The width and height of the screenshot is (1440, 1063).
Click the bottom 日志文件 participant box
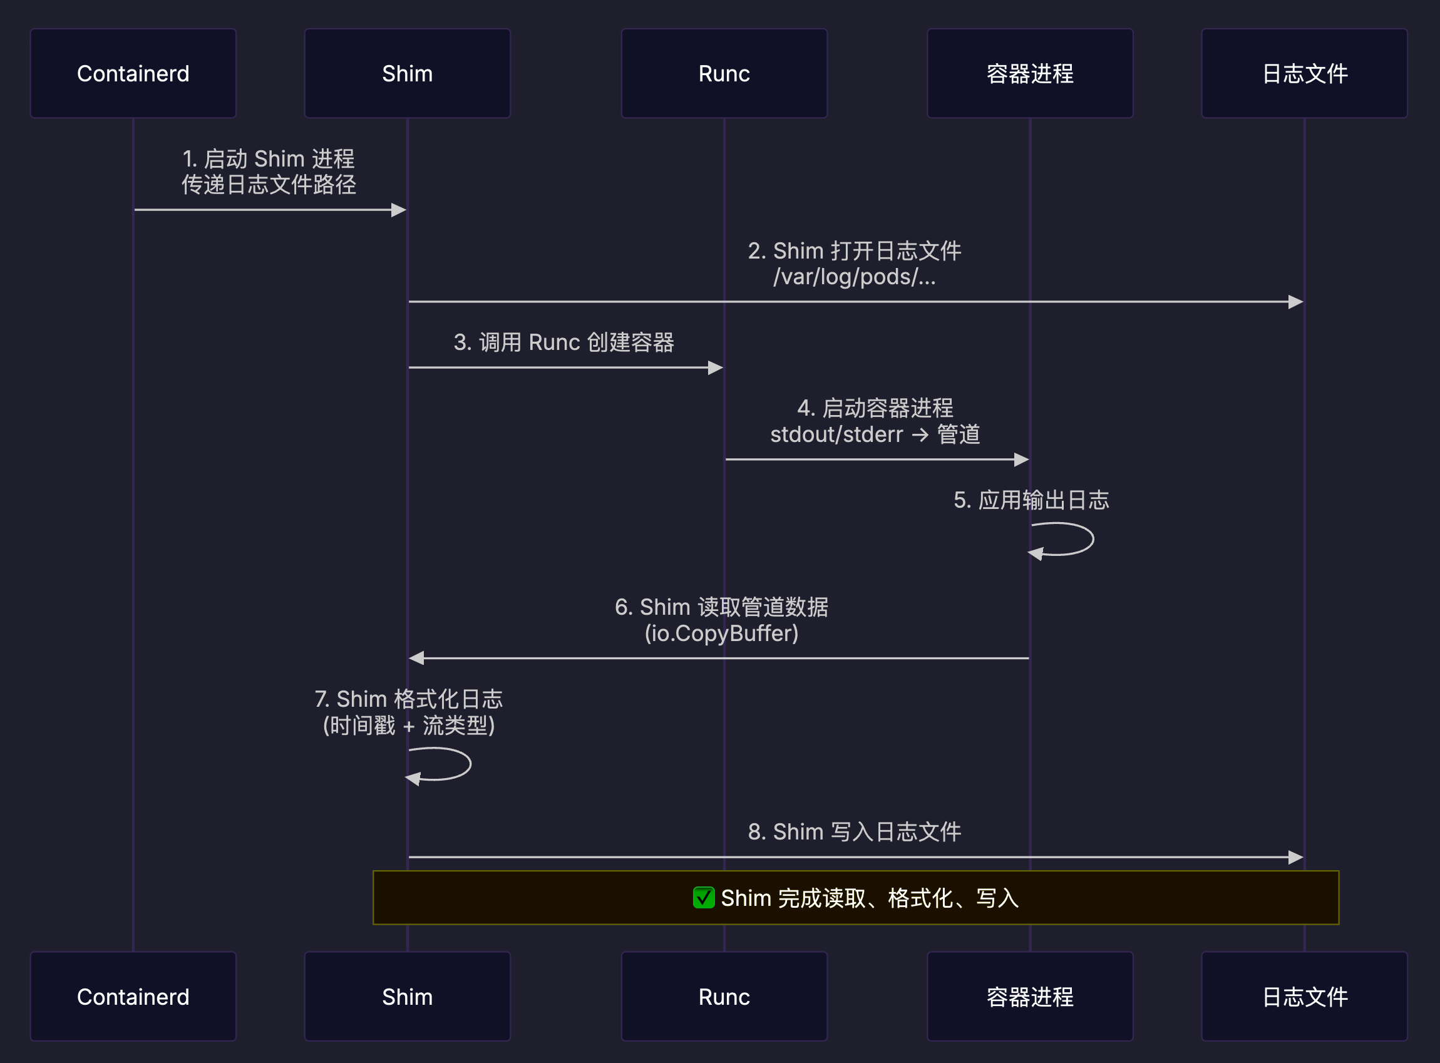pyautogui.click(x=1304, y=996)
